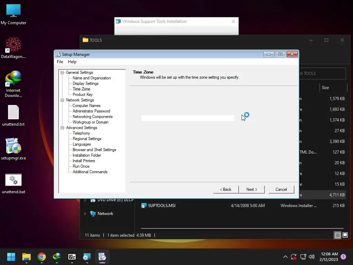This screenshot has height=265, width=353.
Task: Click the Setup Manager title bar icon
Action: 58,54
